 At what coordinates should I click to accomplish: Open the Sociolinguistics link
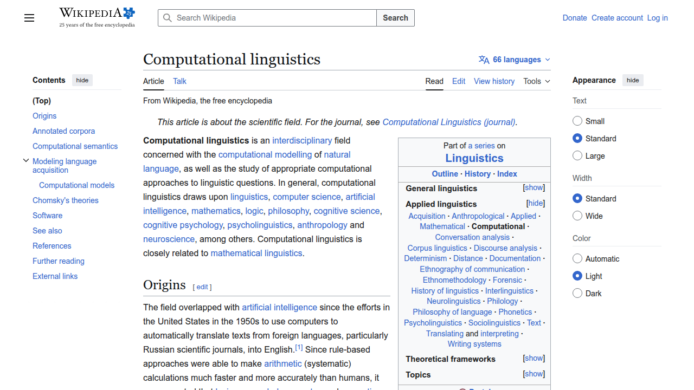[x=496, y=323]
